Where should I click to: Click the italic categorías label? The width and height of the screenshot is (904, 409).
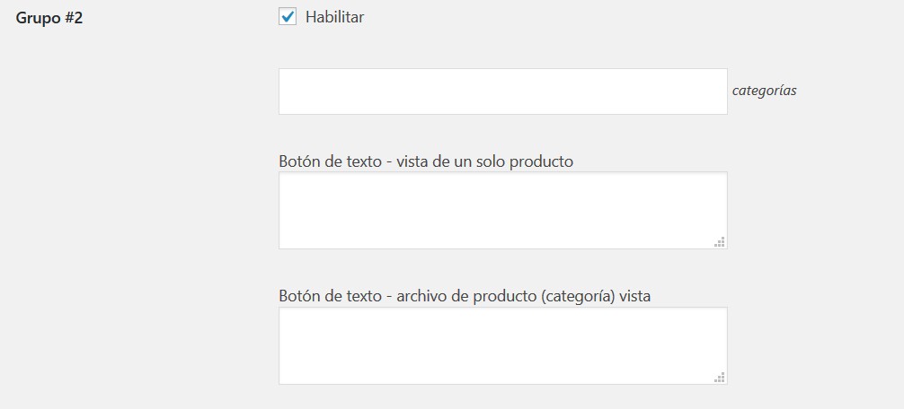click(764, 91)
